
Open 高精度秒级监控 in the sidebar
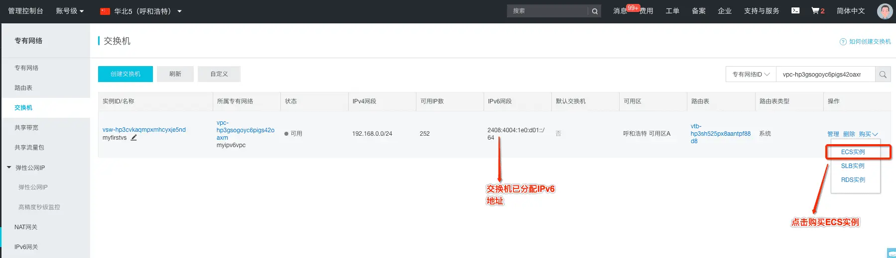tap(39, 207)
